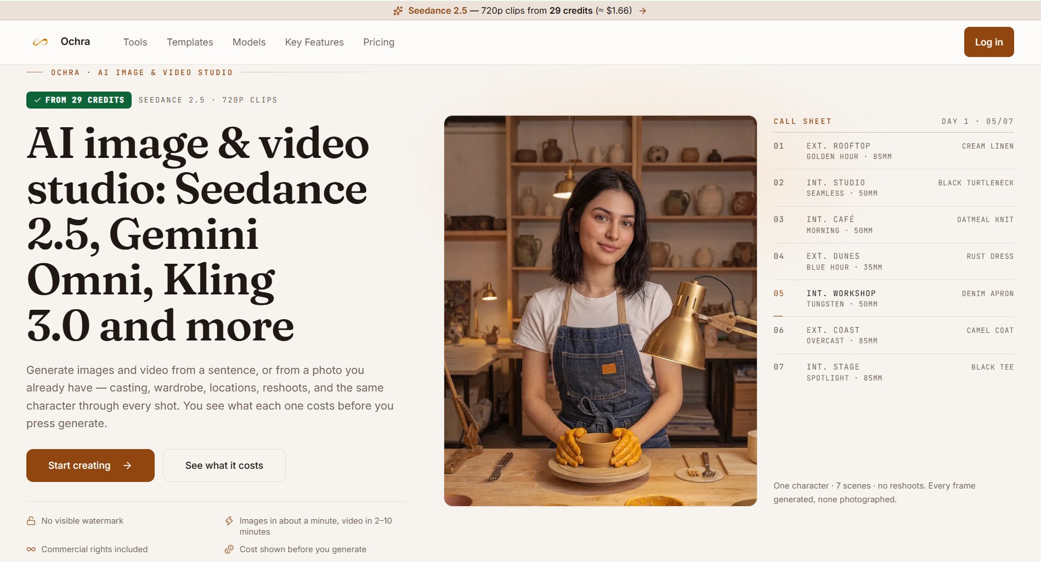Open the Seedance 2.5 announcement link
Viewport: 1041px width, 562px height.
pyautogui.click(x=520, y=11)
